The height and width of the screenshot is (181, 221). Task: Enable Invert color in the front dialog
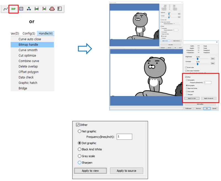186,67
